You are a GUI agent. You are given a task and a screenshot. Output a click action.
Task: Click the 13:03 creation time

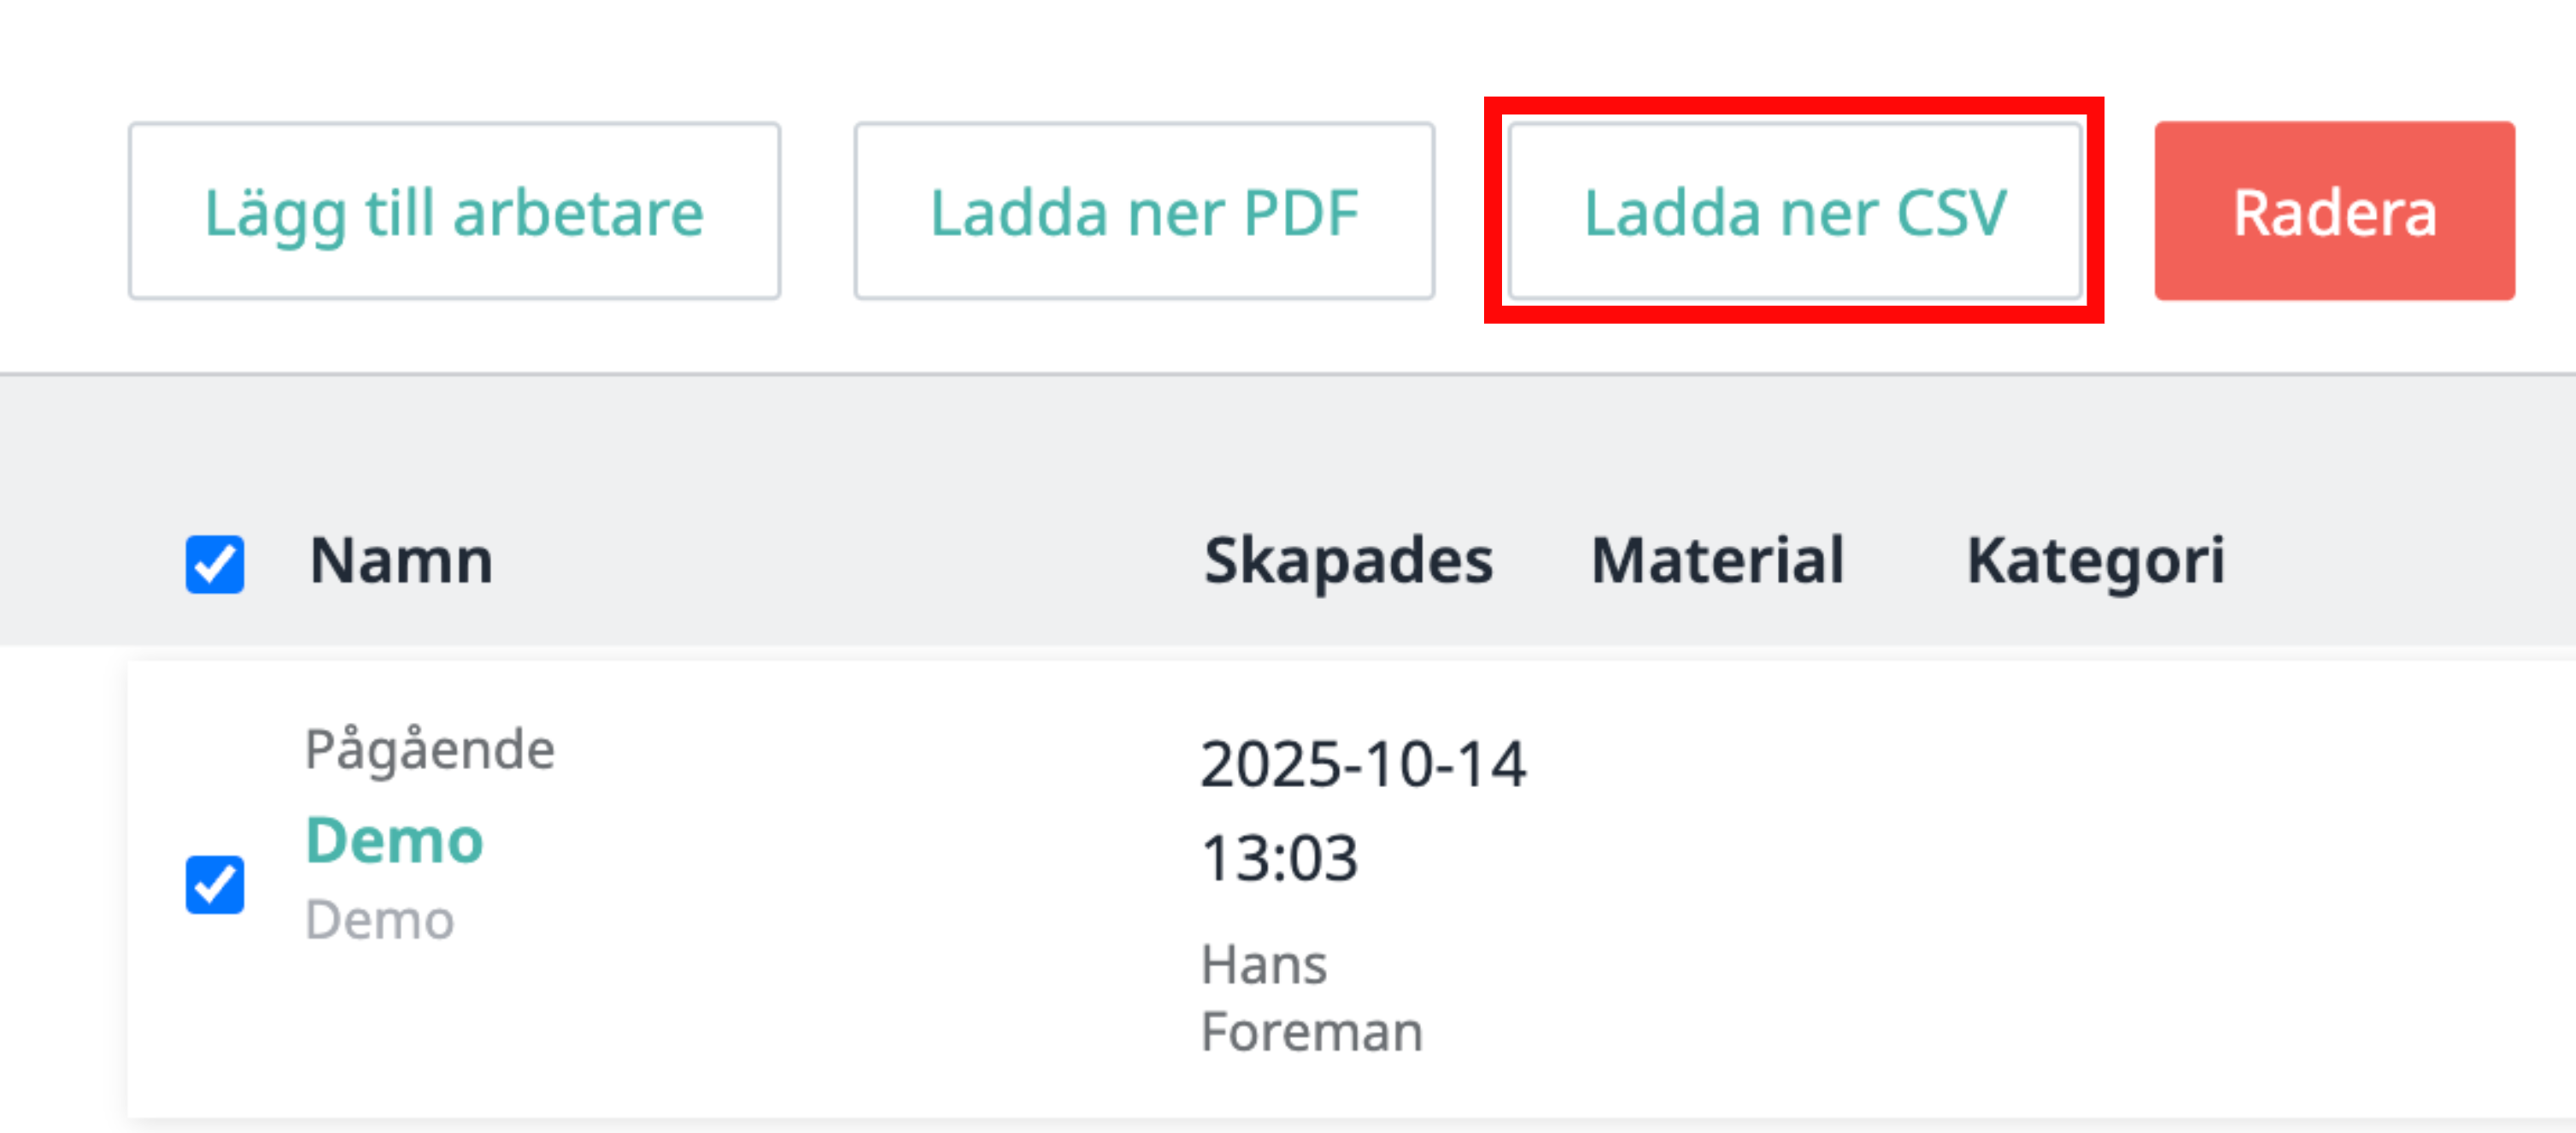pyautogui.click(x=1279, y=858)
